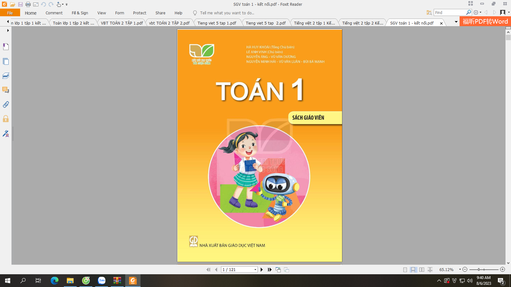Show the Layers panel

pyautogui.click(x=6, y=76)
